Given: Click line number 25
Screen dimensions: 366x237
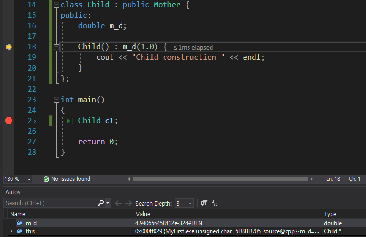Looking at the screenshot, I should click(x=32, y=121).
